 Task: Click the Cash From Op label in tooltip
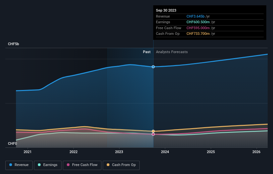pos(168,34)
